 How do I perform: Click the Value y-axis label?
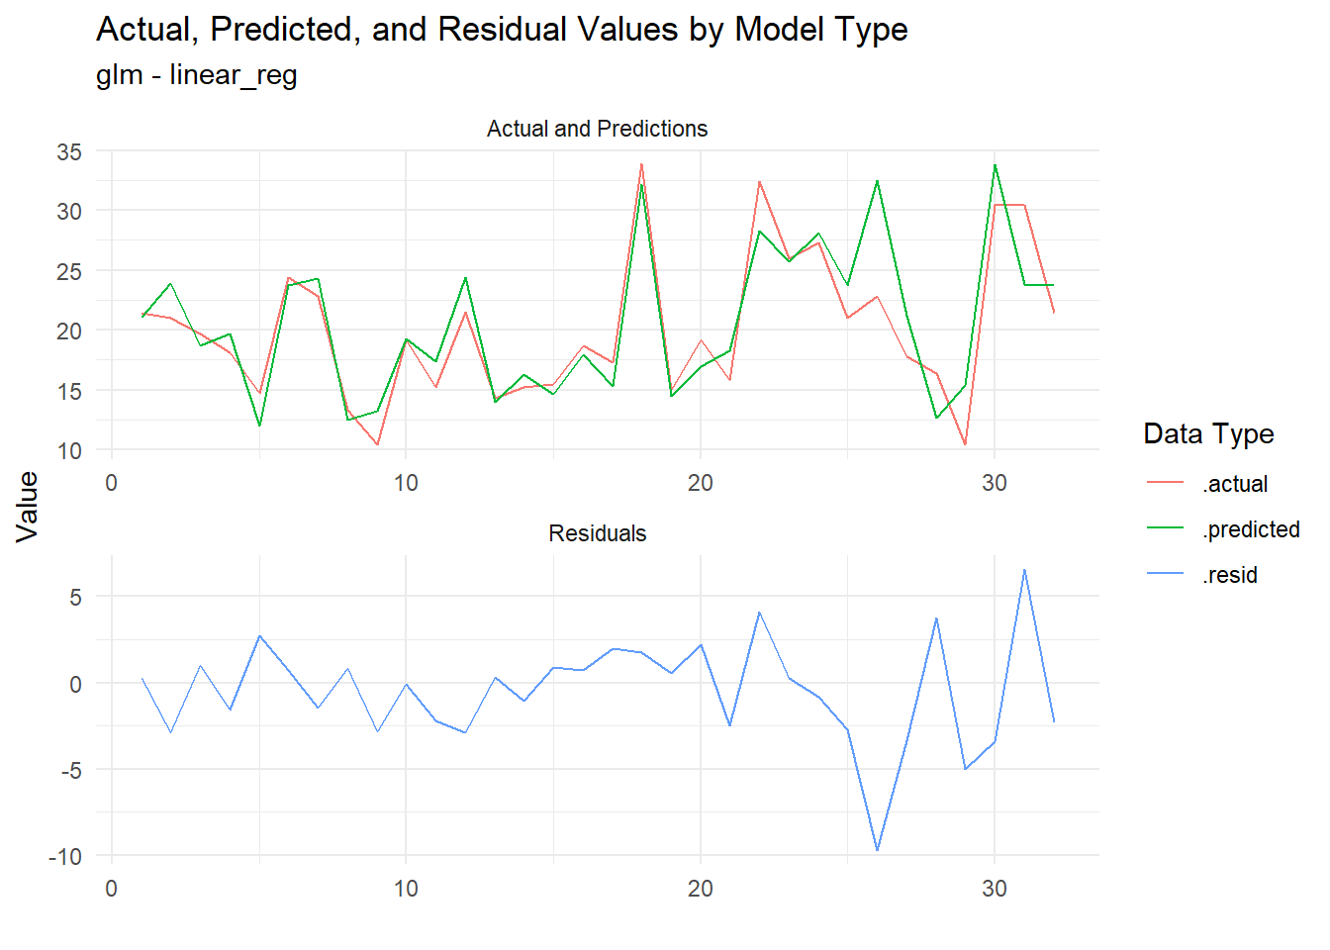[x=27, y=506]
